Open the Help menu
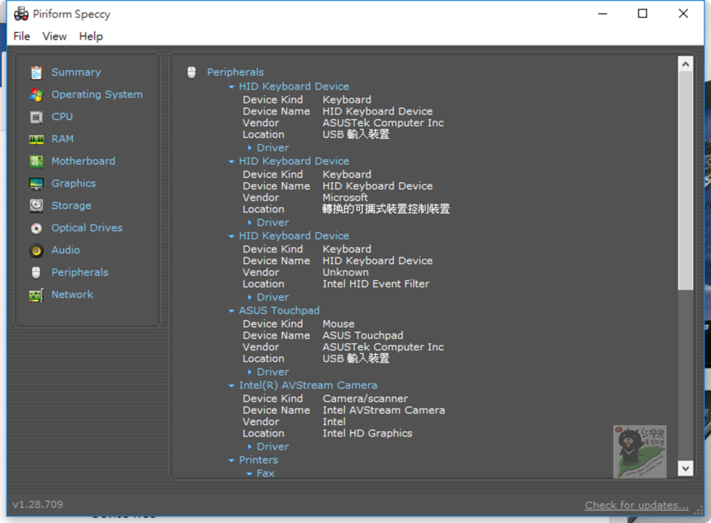 point(91,36)
